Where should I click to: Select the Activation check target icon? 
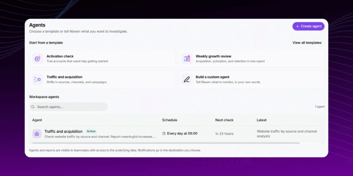coord(38,58)
